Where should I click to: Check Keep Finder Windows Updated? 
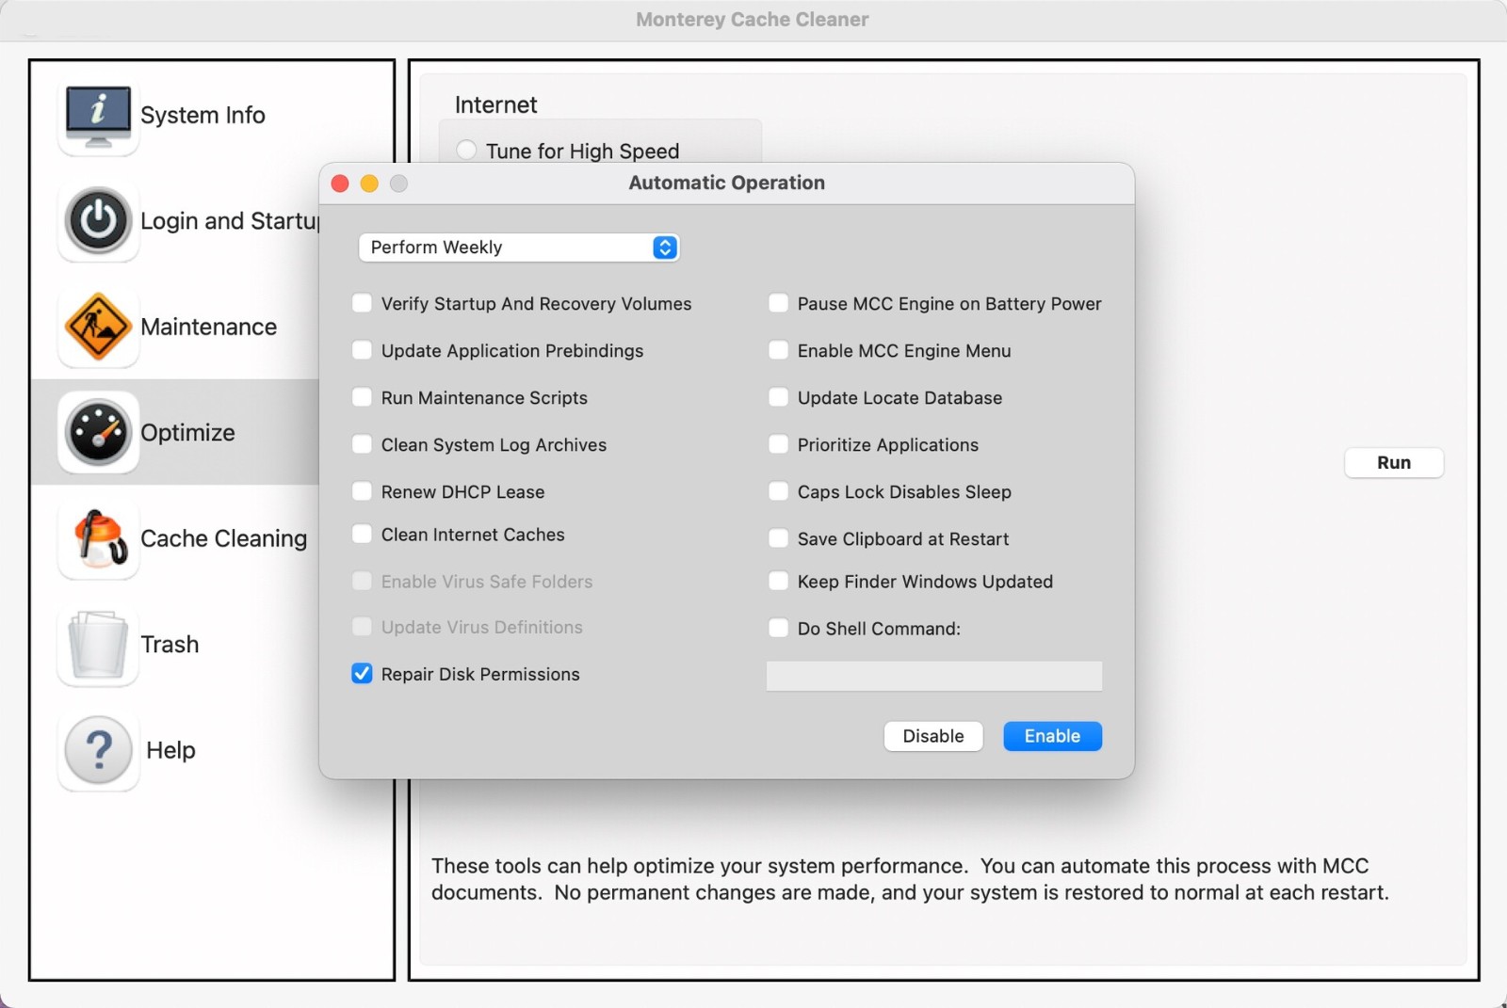click(778, 582)
